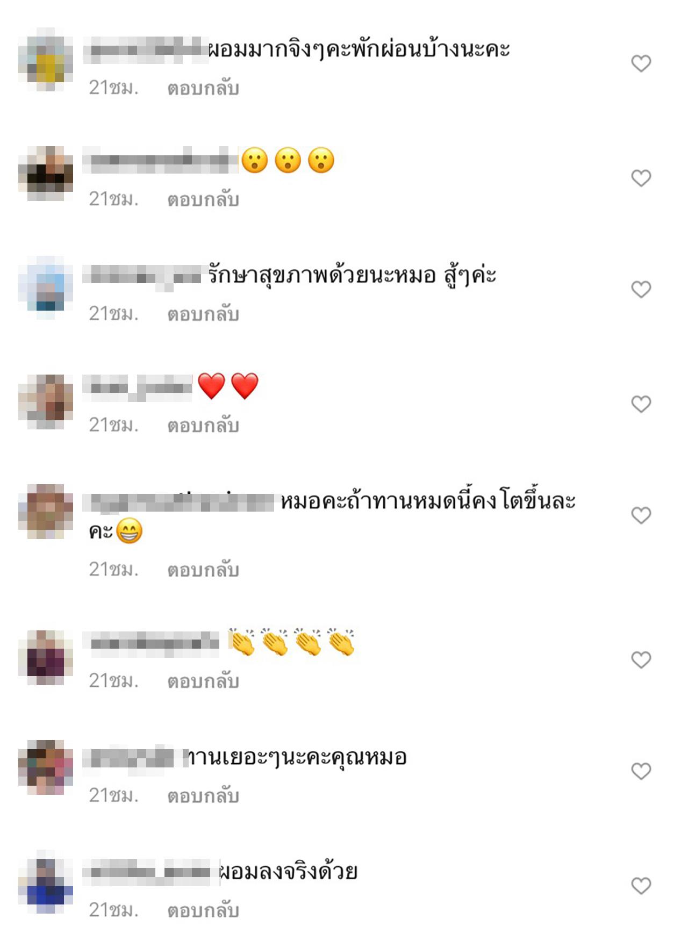
Task: Open the blue avatar of the last commenter
Action: [x=46, y=882]
